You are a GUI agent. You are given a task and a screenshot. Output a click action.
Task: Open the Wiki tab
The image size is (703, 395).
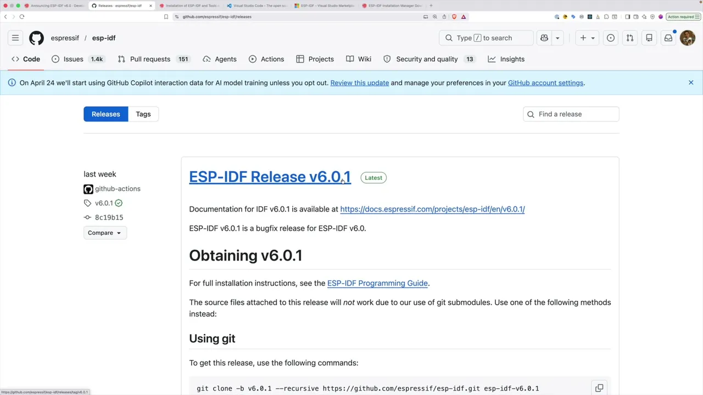pos(359,59)
